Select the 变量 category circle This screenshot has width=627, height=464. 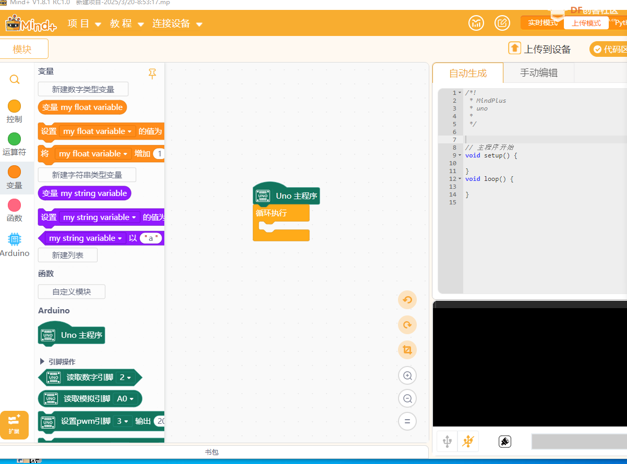tap(15, 172)
